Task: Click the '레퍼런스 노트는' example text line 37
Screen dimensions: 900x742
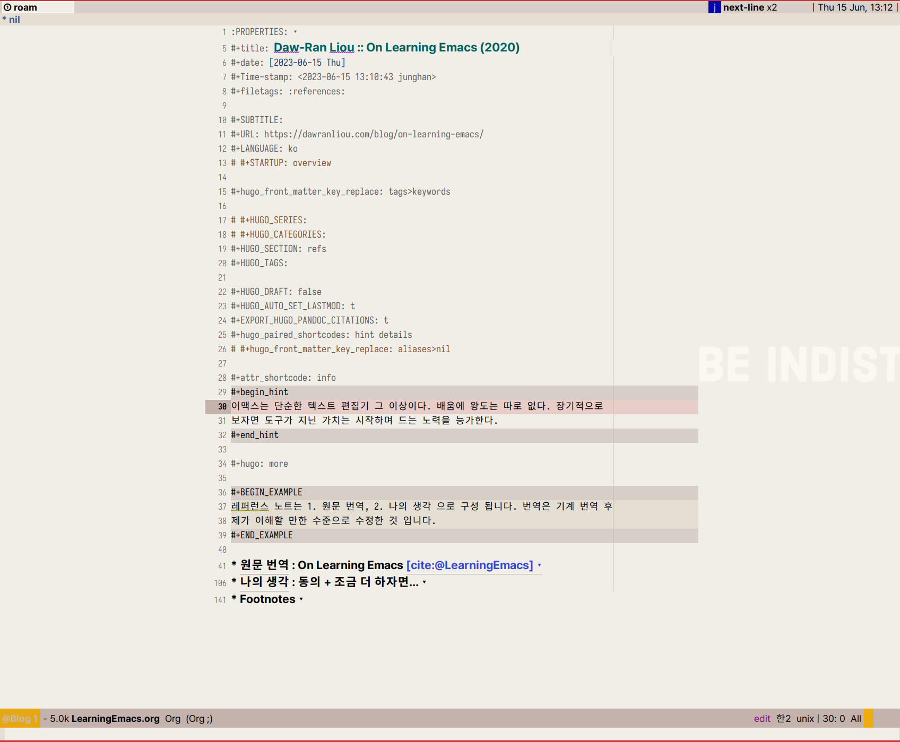Action: pos(422,507)
